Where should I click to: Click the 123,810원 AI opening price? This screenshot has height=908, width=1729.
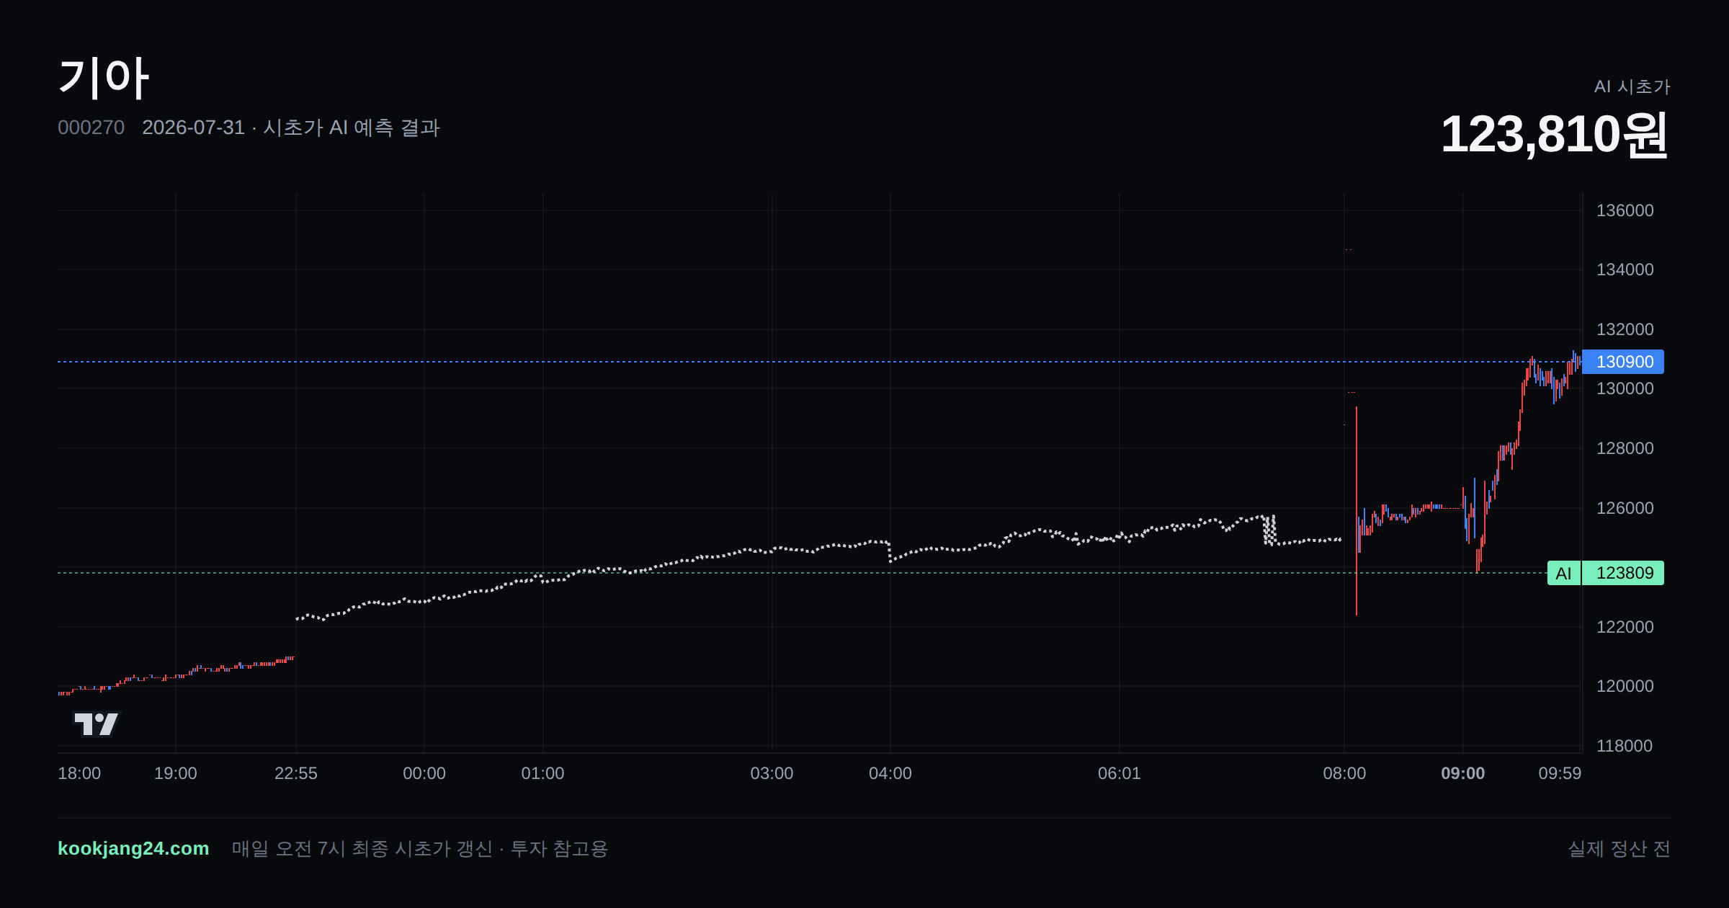(1554, 134)
